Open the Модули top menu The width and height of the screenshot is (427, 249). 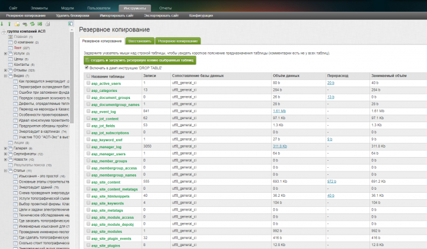68,8
